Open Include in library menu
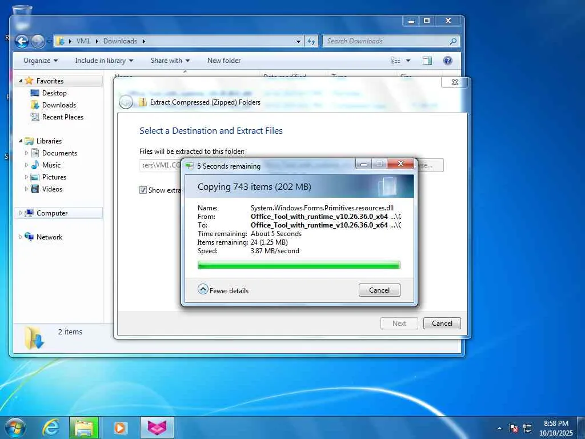 tap(104, 61)
